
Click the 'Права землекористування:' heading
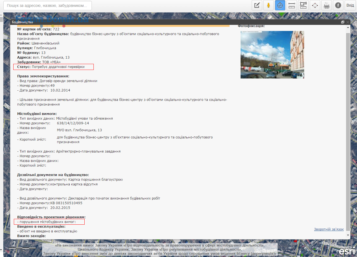pos(43,76)
